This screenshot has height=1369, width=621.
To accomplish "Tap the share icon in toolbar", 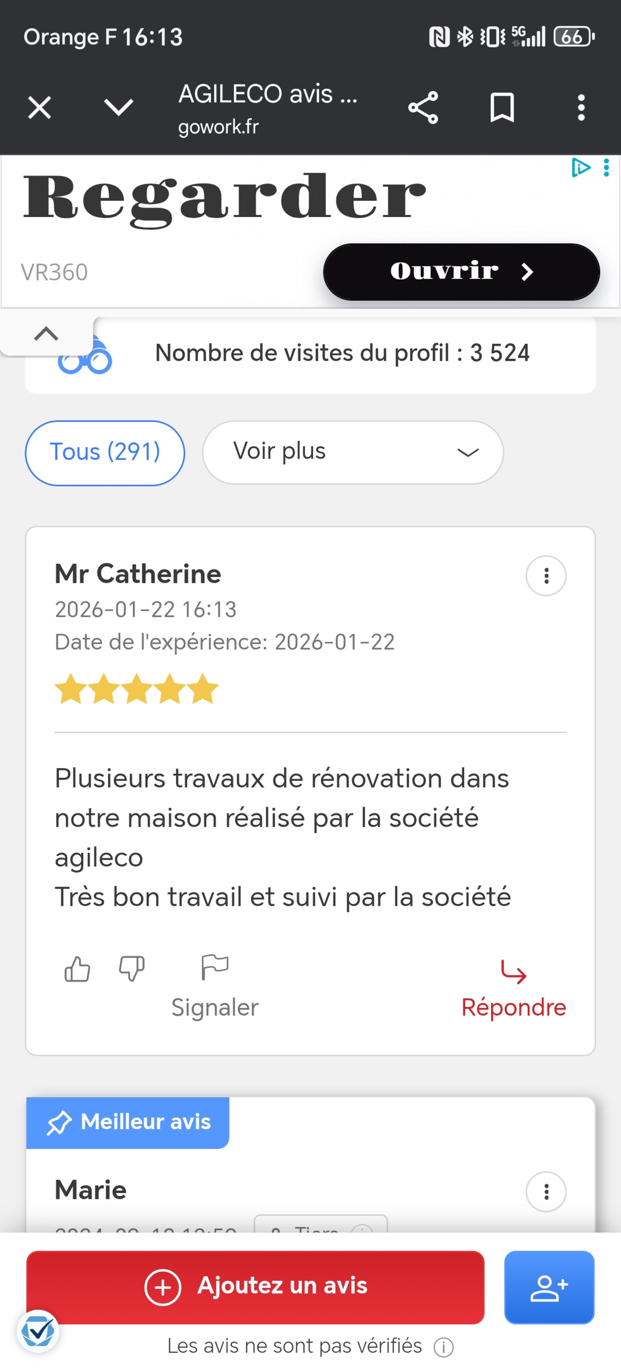I will click(423, 108).
